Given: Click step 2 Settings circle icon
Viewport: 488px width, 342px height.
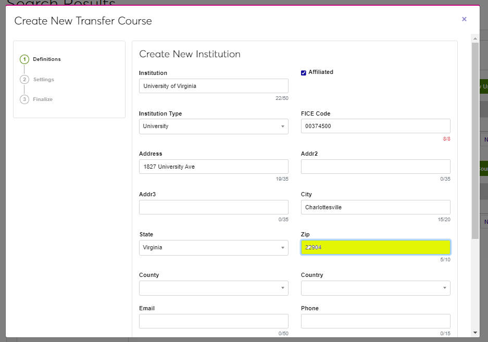Looking at the screenshot, I should click(x=24, y=80).
